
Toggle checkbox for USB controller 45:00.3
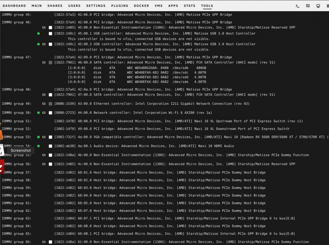[x=50, y=44]
